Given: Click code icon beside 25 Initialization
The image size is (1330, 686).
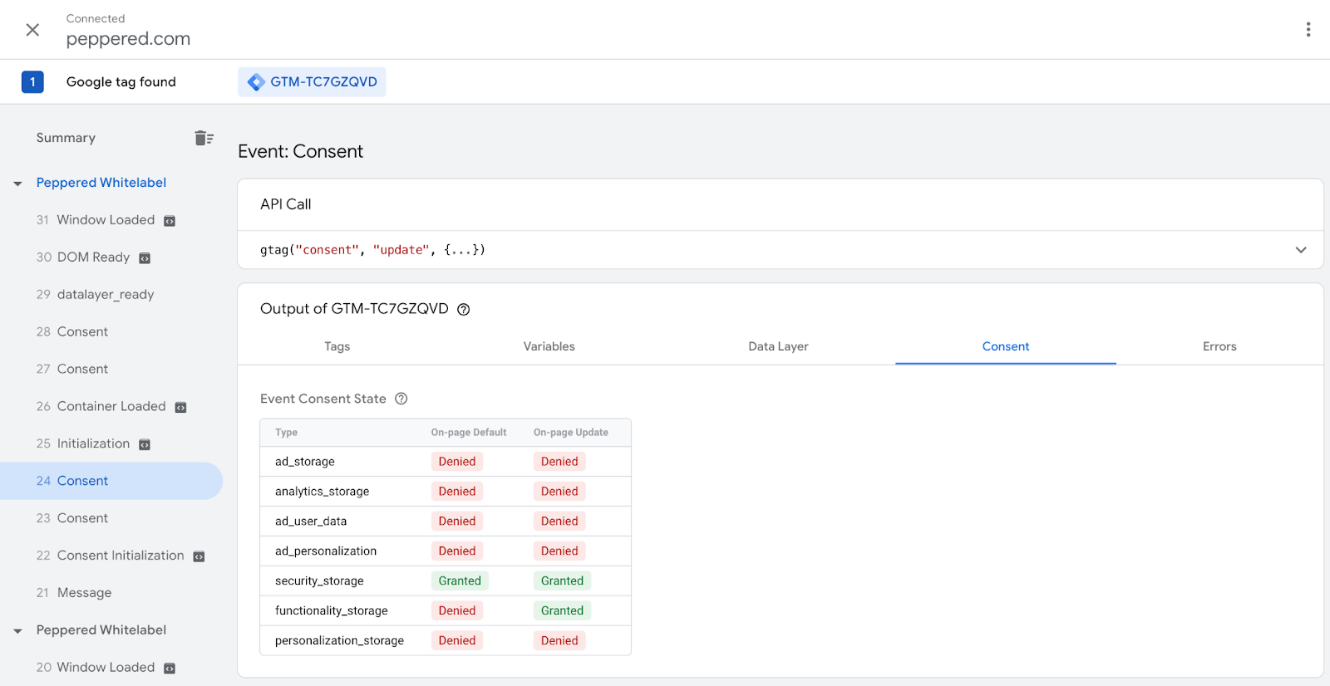Looking at the screenshot, I should click(x=145, y=445).
